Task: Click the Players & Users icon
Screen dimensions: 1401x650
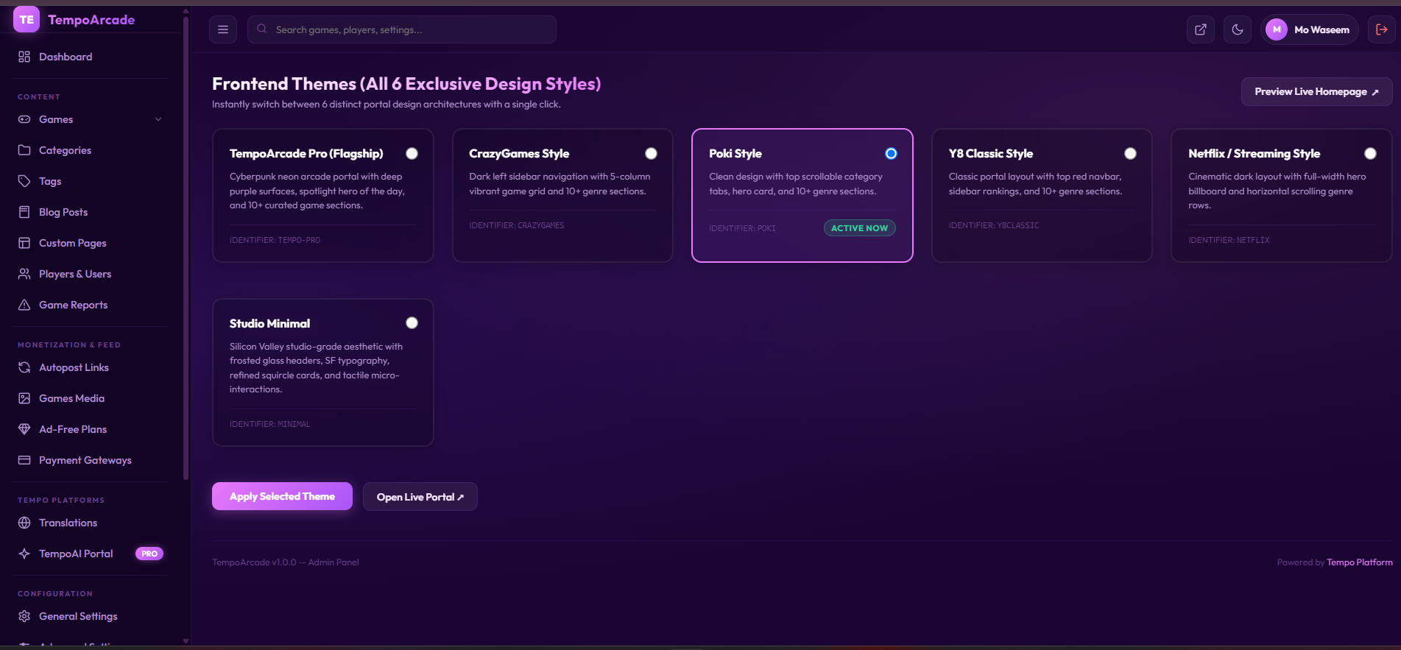Action: 24,274
